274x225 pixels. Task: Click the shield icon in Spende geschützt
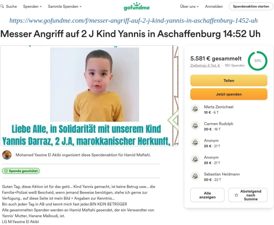click(x=6, y=171)
